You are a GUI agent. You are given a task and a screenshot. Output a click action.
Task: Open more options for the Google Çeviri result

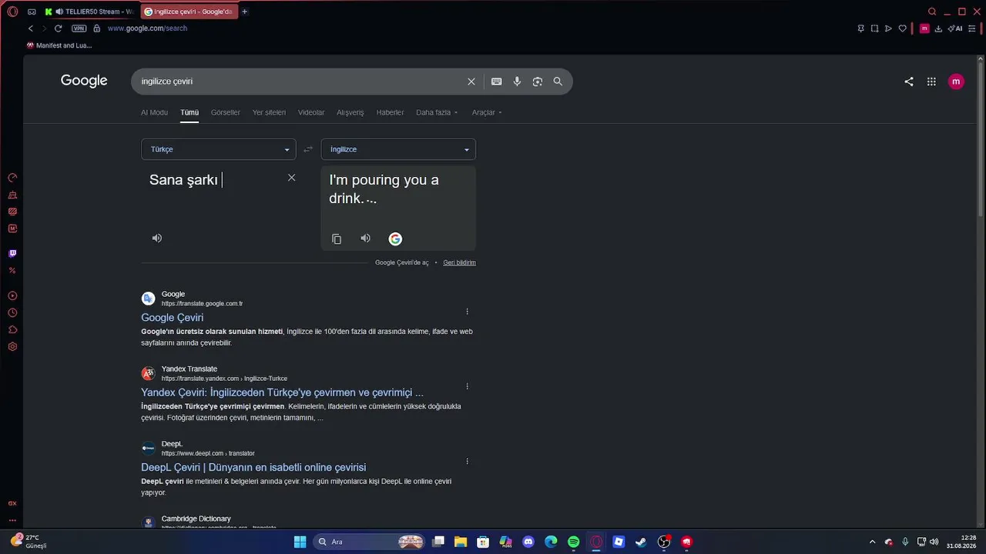[x=467, y=312]
